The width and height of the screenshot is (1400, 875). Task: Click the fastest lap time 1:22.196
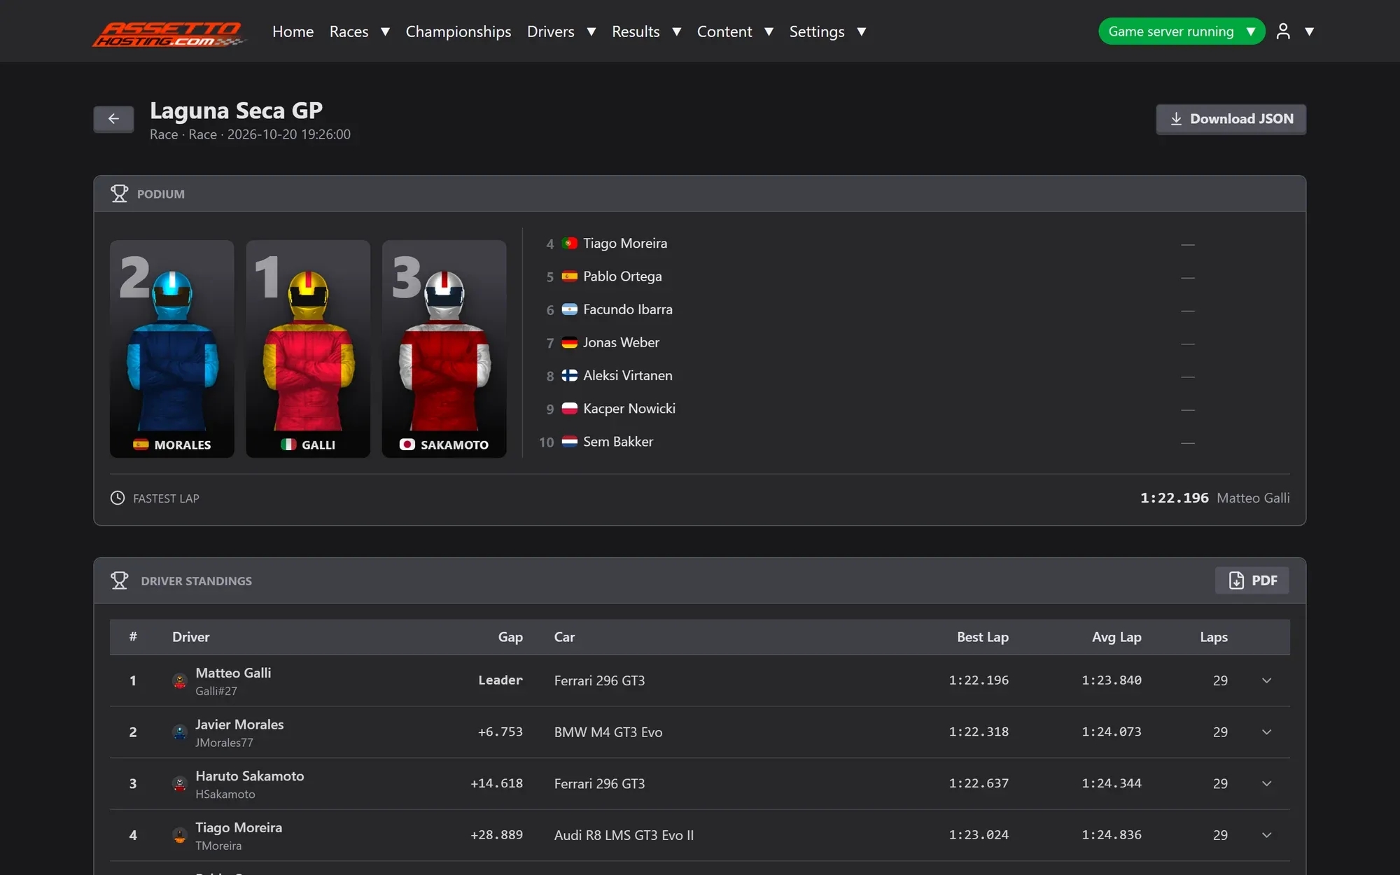(1175, 498)
